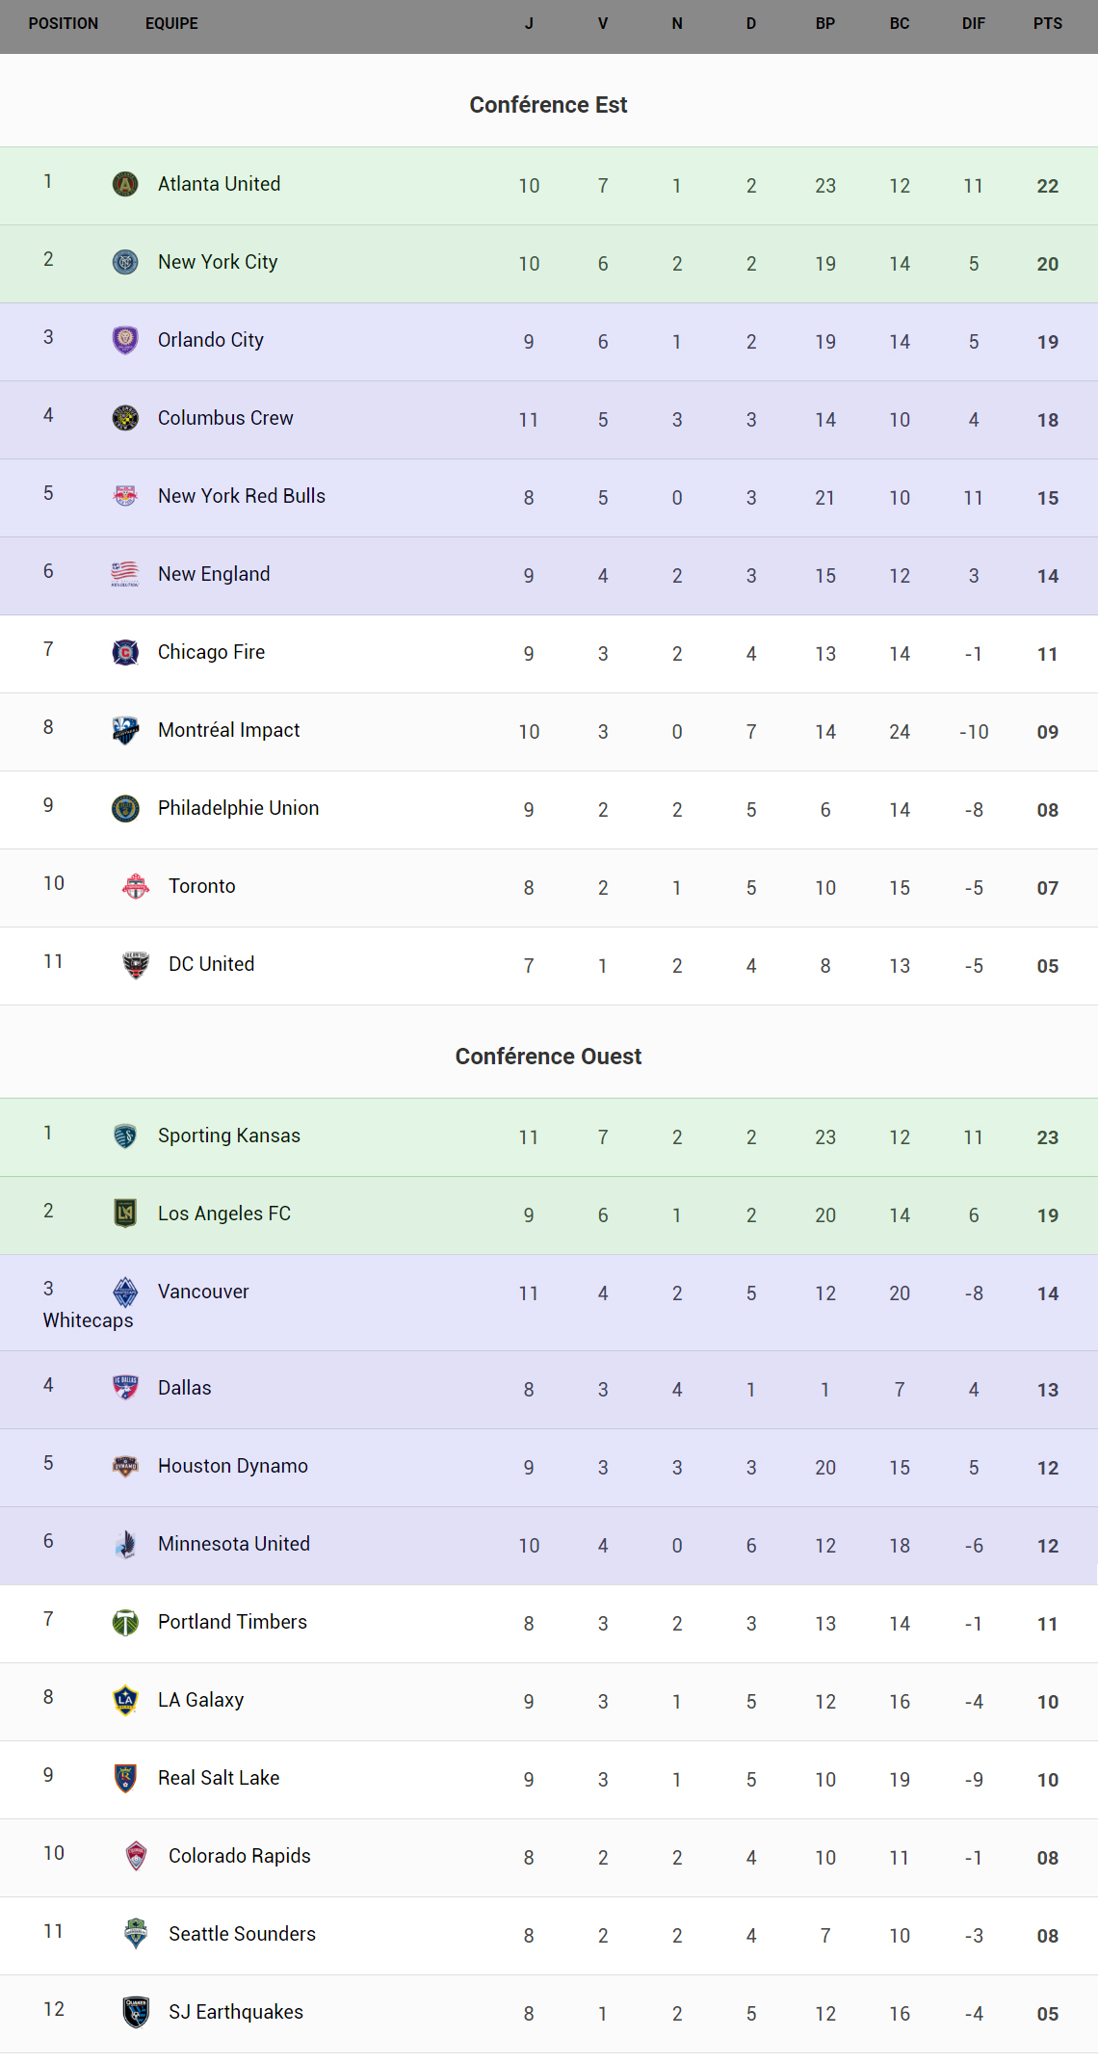1098x2063 pixels.
Task: Click the Chicago Fire crest icon
Action: (125, 652)
